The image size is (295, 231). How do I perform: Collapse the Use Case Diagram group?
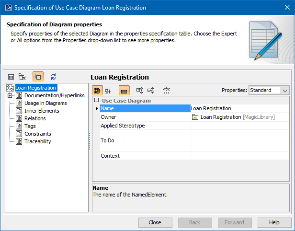point(97,100)
